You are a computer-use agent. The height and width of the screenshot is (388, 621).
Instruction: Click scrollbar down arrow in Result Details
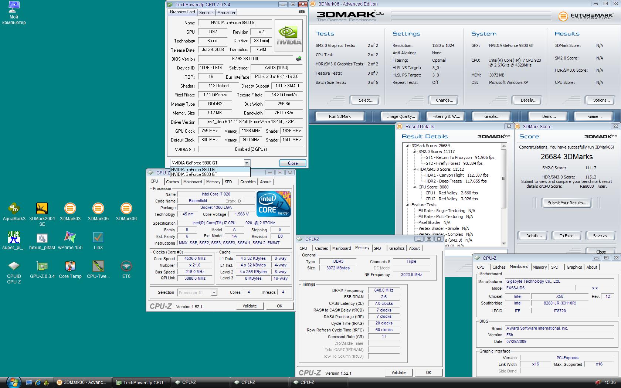click(x=503, y=244)
